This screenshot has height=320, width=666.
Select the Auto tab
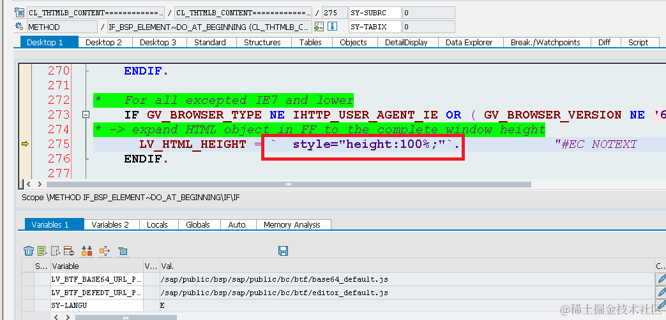237,224
